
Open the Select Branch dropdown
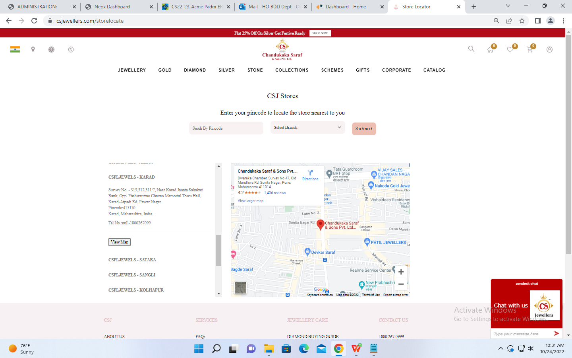tap(307, 128)
